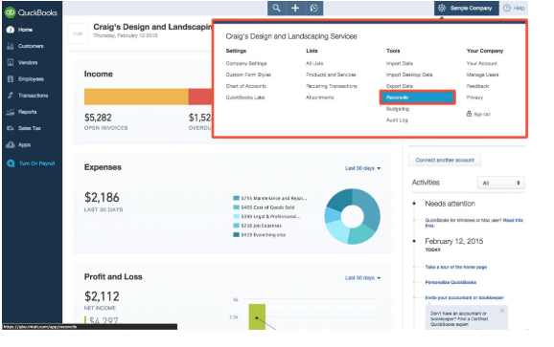
Task: Select Import Desktop Data
Action: [x=409, y=75]
